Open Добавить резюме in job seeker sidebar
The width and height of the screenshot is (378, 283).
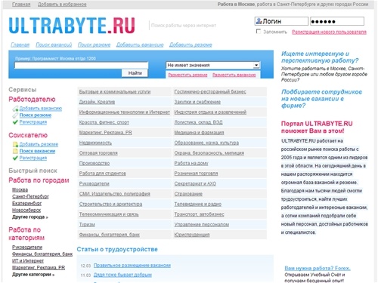pos(39,144)
